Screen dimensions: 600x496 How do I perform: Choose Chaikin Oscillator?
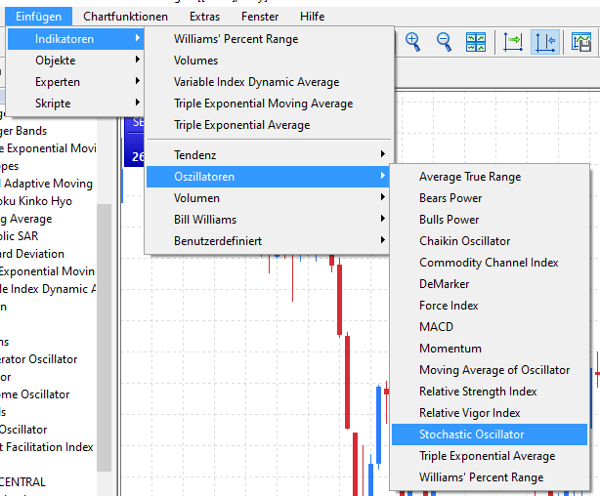pos(490,241)
